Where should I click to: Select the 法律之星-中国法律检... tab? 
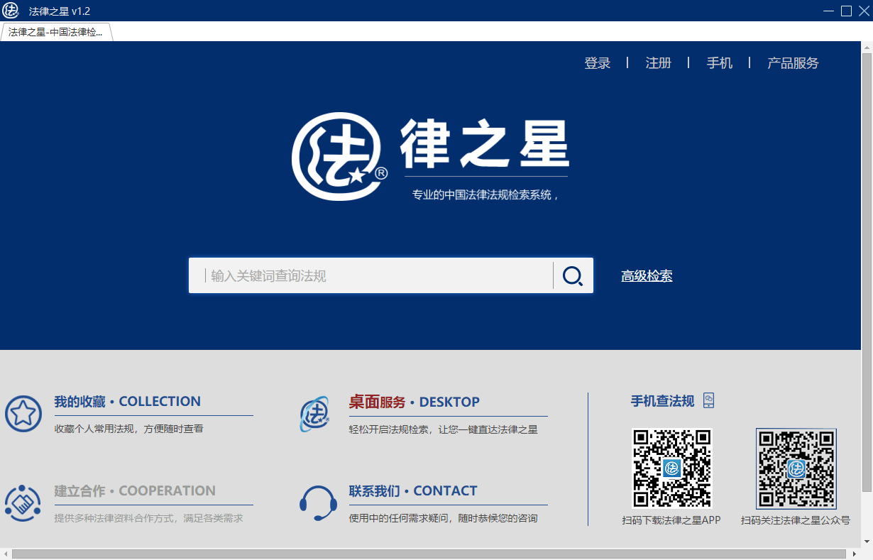pyautogui.click(x=56, y=32)
